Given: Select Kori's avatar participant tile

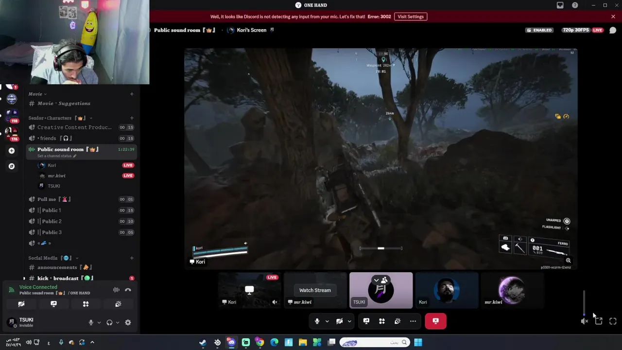Looking at the screenshot, I should [x=447, y=290].
